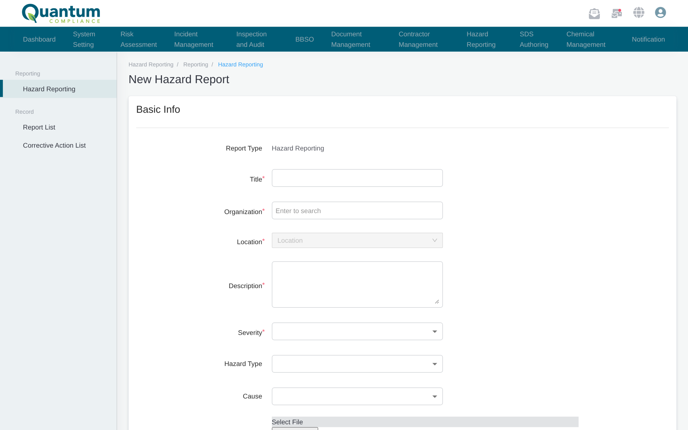
Task: Open the System Setting menu
Action: tap(84, 39)
